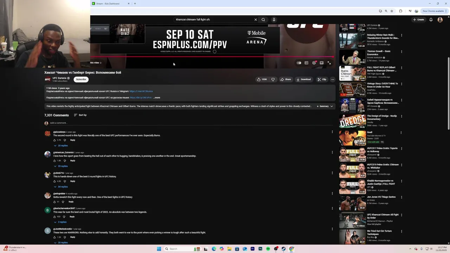Image resolution: width=450 pixels, height=253 pixels.
Task: Expand the description with ...more
Action: (156, 98)
